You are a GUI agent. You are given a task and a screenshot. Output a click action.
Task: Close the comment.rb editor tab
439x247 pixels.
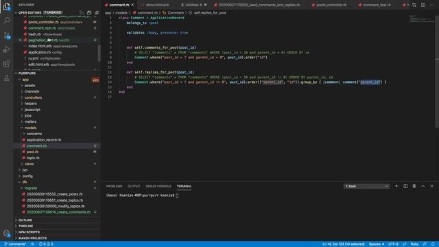[x=132, y=5]
